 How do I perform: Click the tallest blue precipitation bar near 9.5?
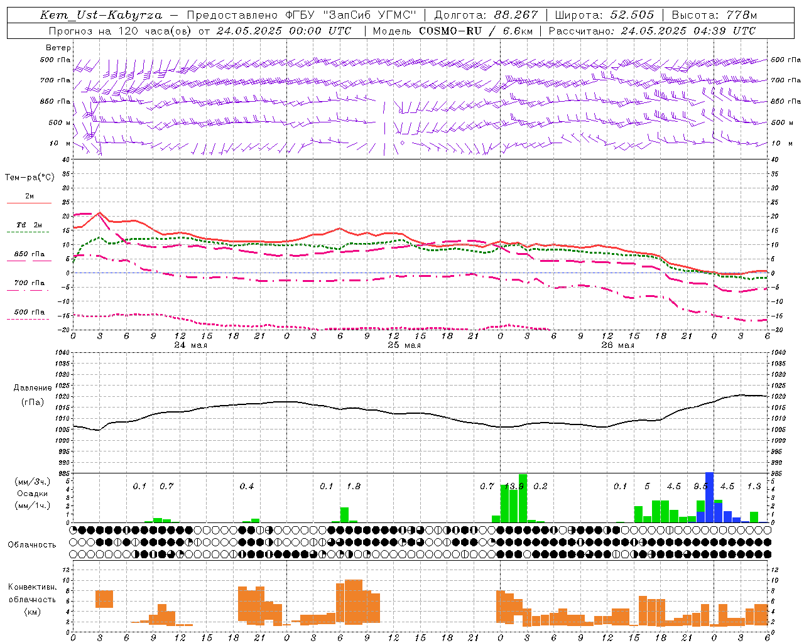coord(709,497)
